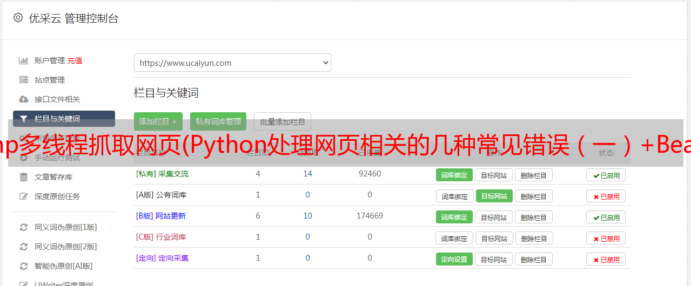
Task: Toggle 已启用 status for 网站更新
Action: [x=606, y=217]
